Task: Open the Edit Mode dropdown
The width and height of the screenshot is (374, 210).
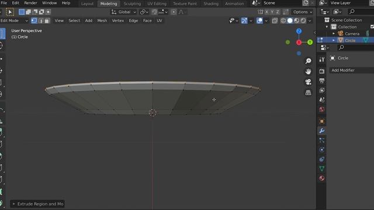Action: tap(14, 21)
